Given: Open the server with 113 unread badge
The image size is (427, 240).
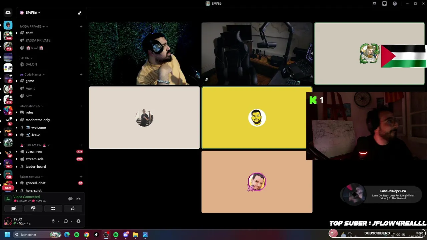Looking at the screenshot, I should click(x=8, y=46).
